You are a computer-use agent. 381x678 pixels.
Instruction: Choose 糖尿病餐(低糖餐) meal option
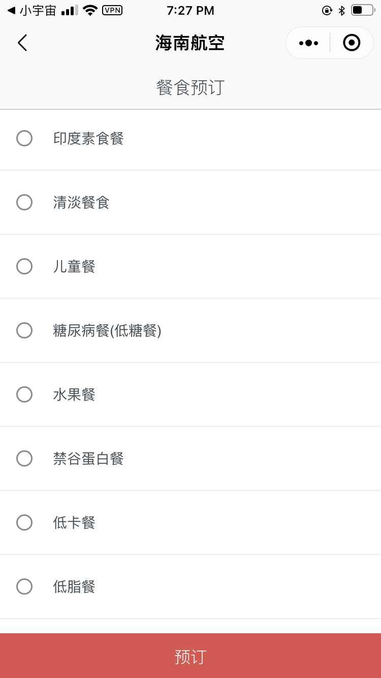click(x=24, y=330)
